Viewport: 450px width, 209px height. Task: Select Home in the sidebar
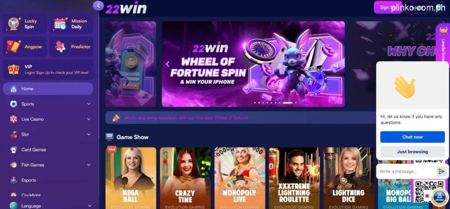coord(48,88)
